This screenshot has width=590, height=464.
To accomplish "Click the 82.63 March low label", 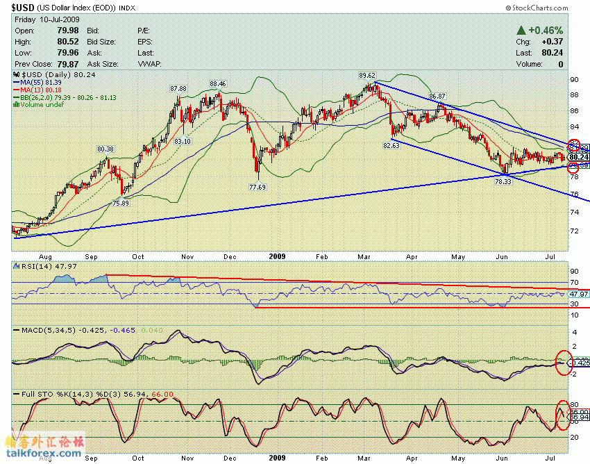I will point(391,145).
